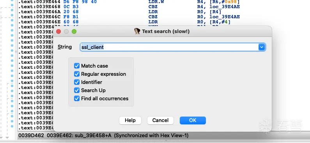Toggle the Match case checkbox
This screenshot has height=143, width=310.
click(x=77, y=66)
